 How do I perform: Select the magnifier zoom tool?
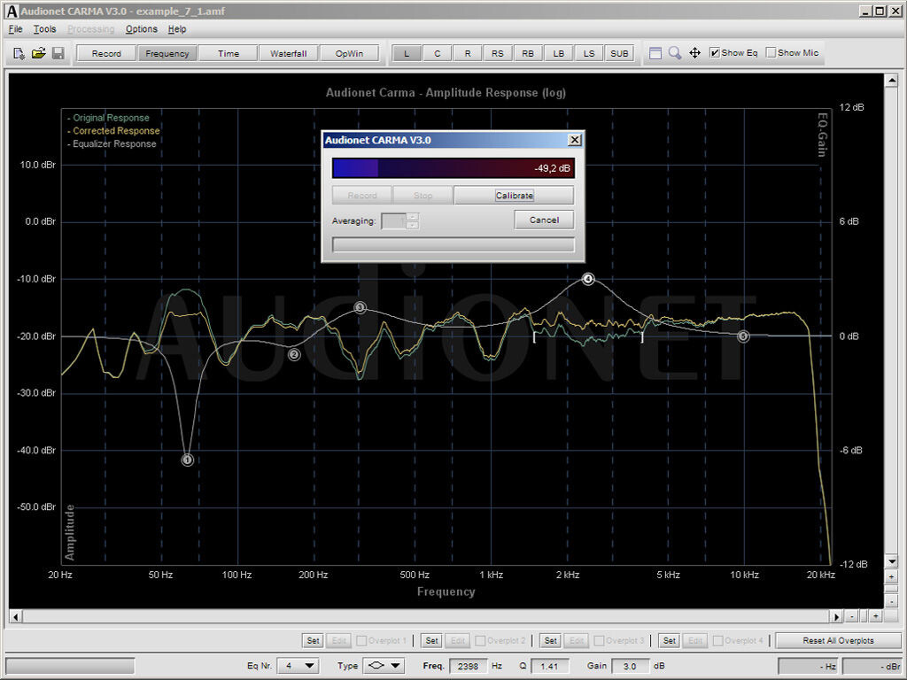pyautogui.click(x=674, y=53)
